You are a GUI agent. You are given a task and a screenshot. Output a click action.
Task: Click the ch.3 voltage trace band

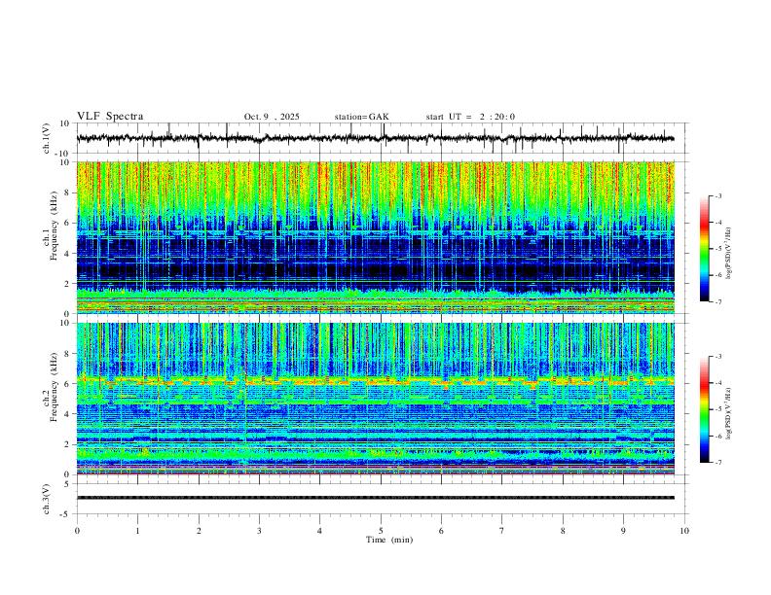[x=375, y=498]
